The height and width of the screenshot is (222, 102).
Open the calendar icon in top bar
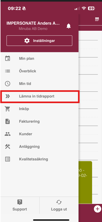point(97,19)
